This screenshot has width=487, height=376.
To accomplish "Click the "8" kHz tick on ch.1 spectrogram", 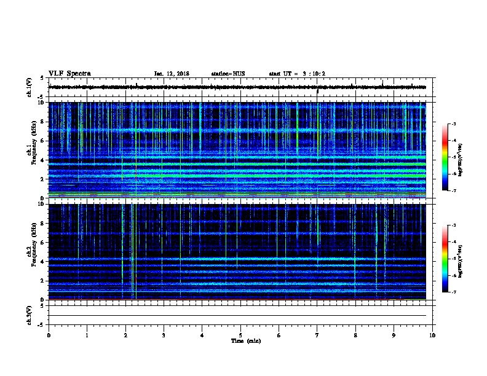I will pyautogui.click(x=43, y=122).
